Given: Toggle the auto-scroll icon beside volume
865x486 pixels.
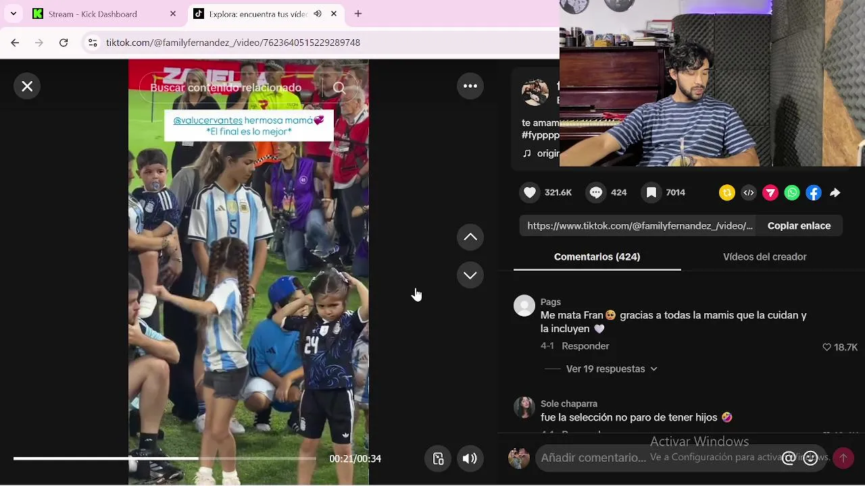Looking at the screenshot, I should click(438, 459).
